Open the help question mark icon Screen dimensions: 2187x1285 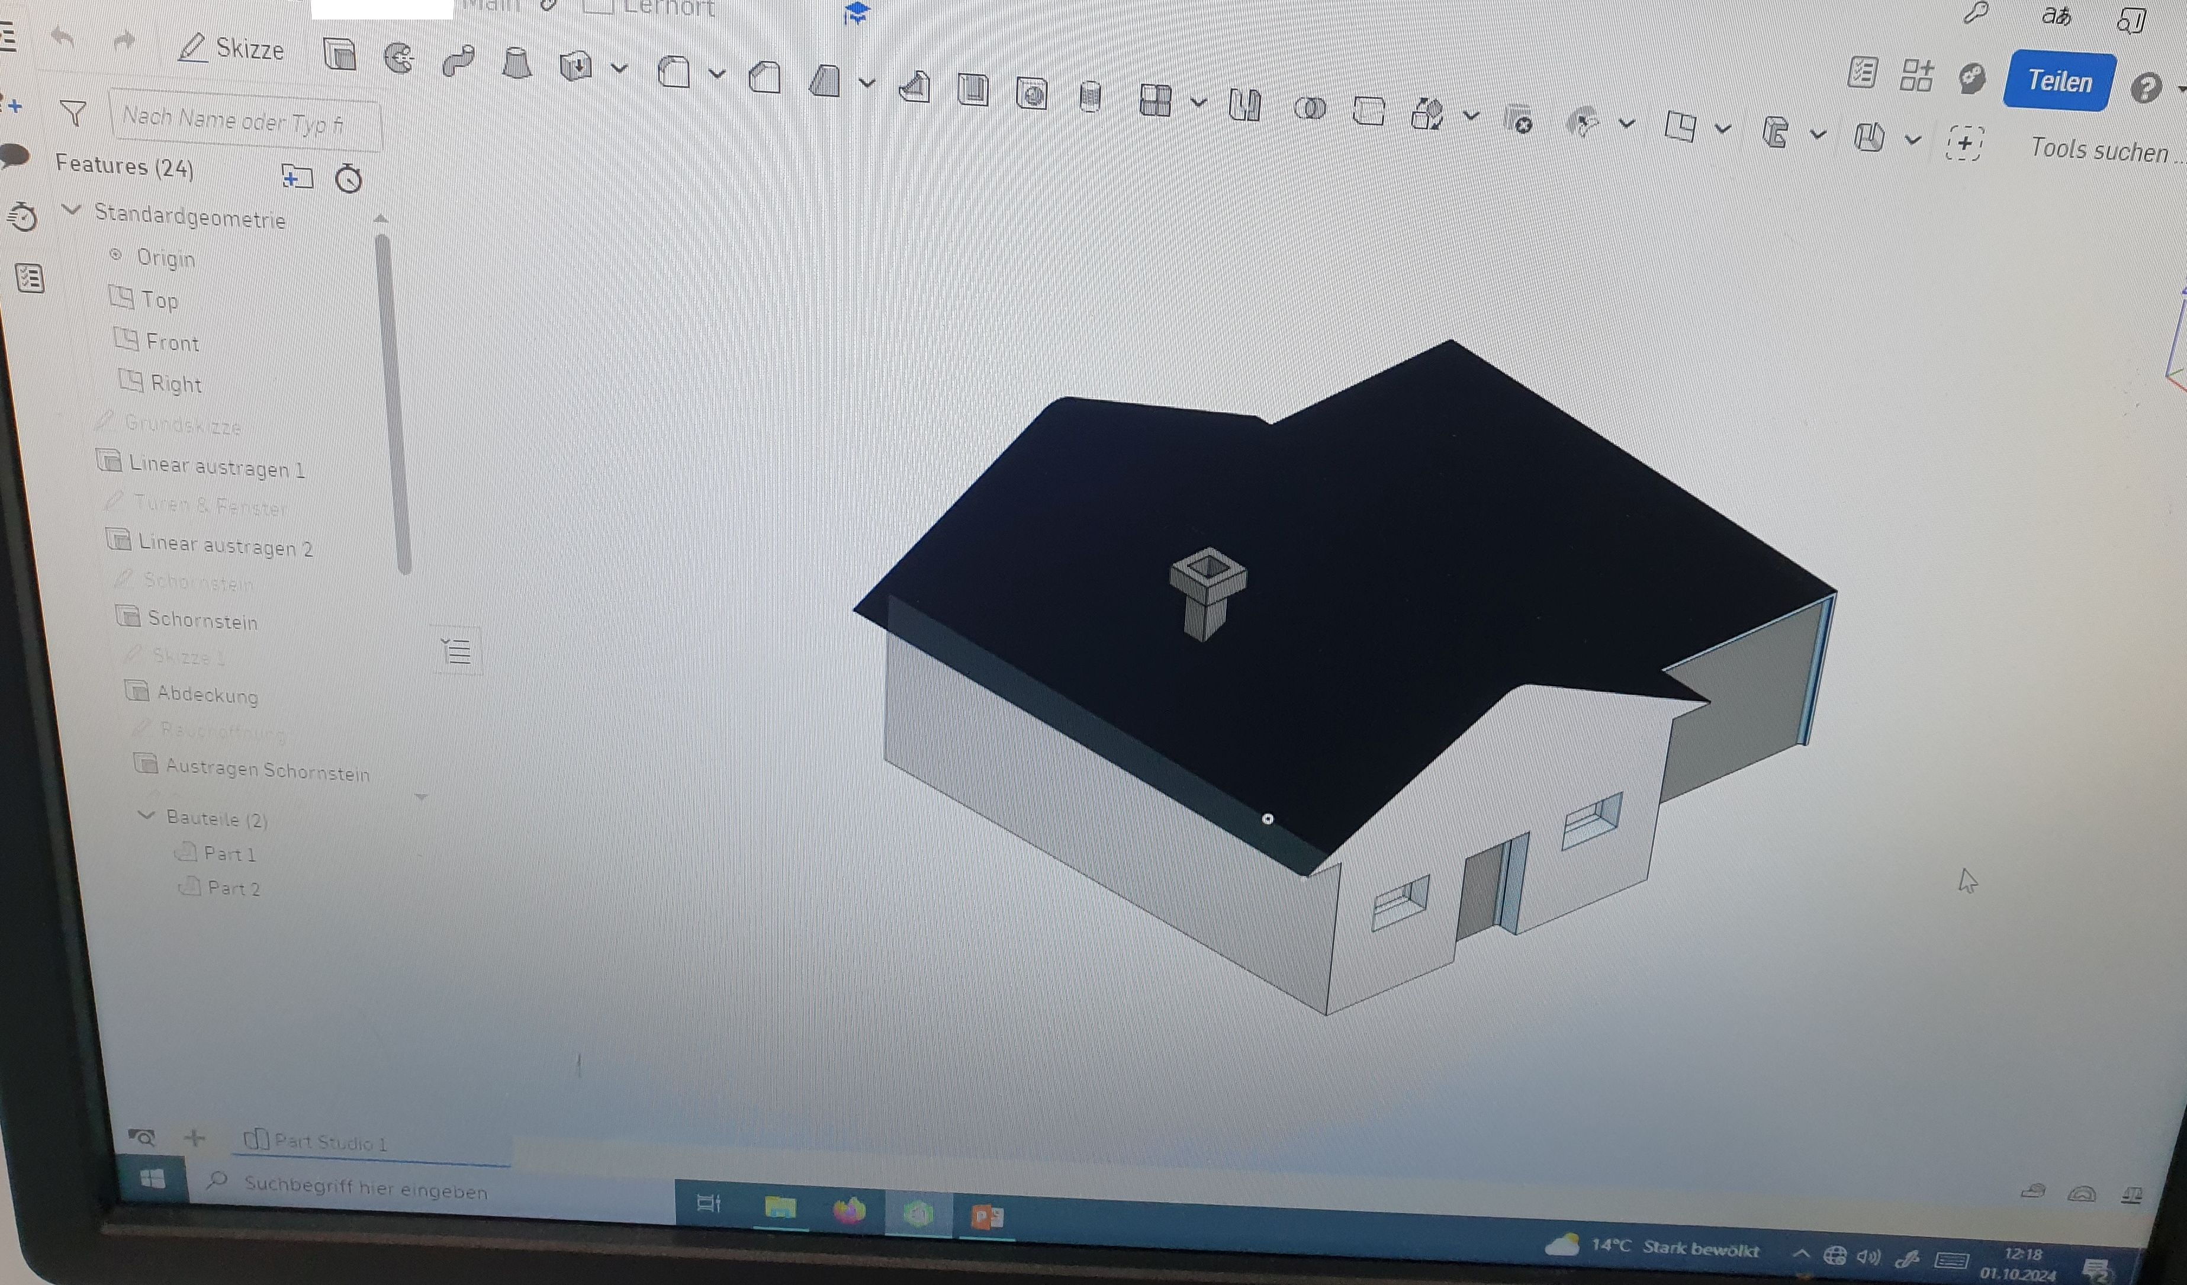[x=2146, y=88]
